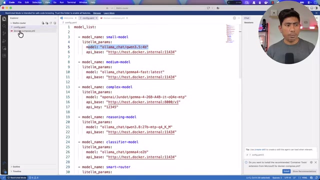
Task: Open the Extensions view
Action: tap(4, 55)
